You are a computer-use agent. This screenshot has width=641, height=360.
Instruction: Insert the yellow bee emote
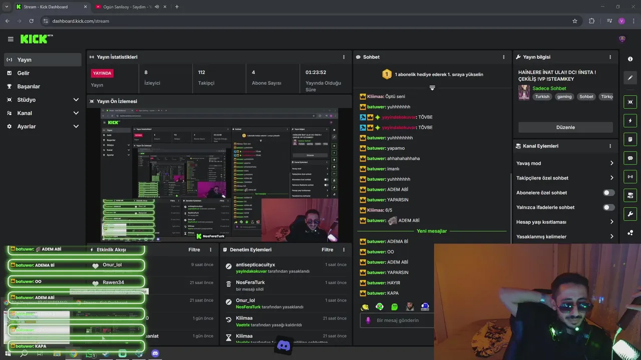[x=365, y=306]
